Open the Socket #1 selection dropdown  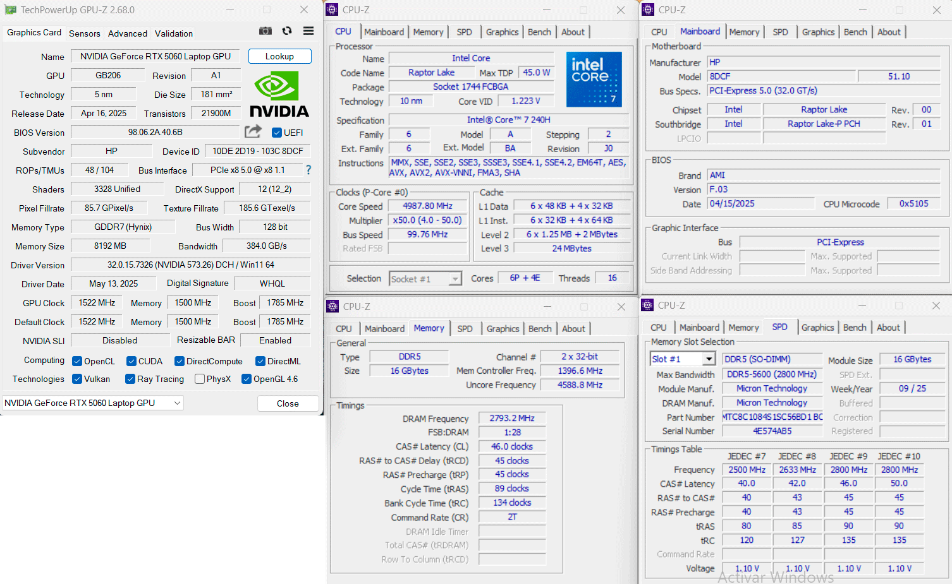(x=425, y=279)
